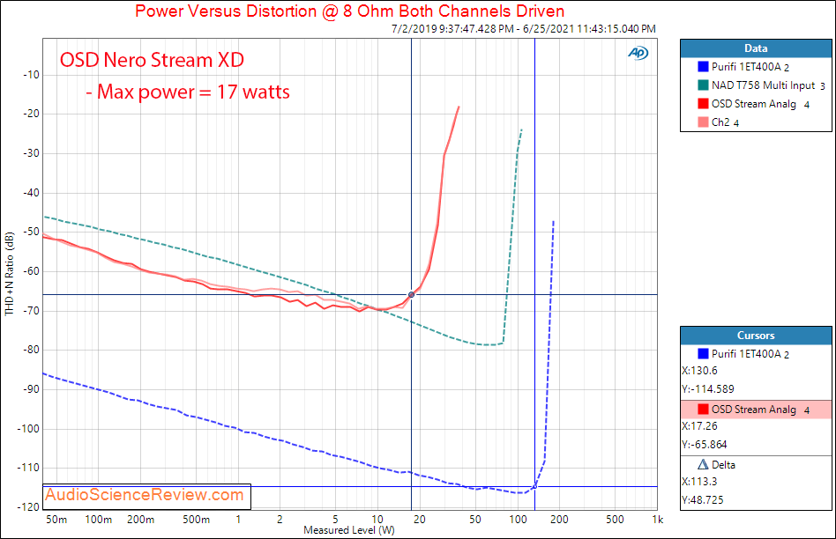
Task: Click the blue Purifi swatch in Cursors panel
Action: (703, 354)
